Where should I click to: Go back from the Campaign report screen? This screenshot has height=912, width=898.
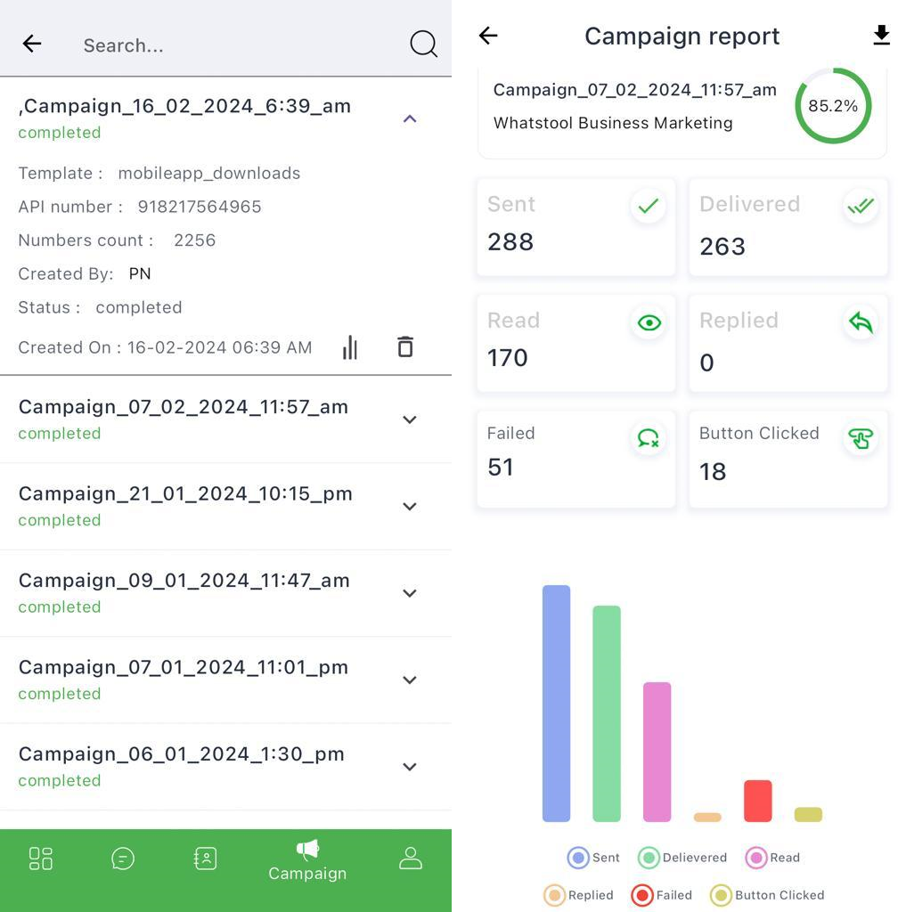point(488,36)
